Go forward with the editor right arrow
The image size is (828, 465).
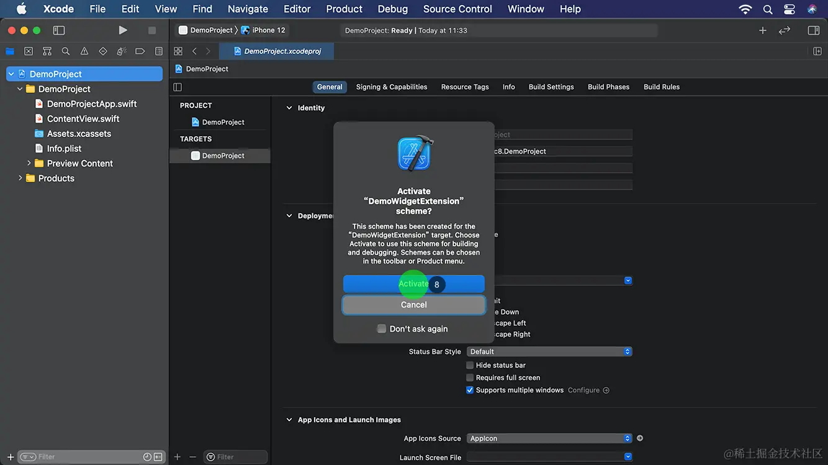[x=208, y=51]
